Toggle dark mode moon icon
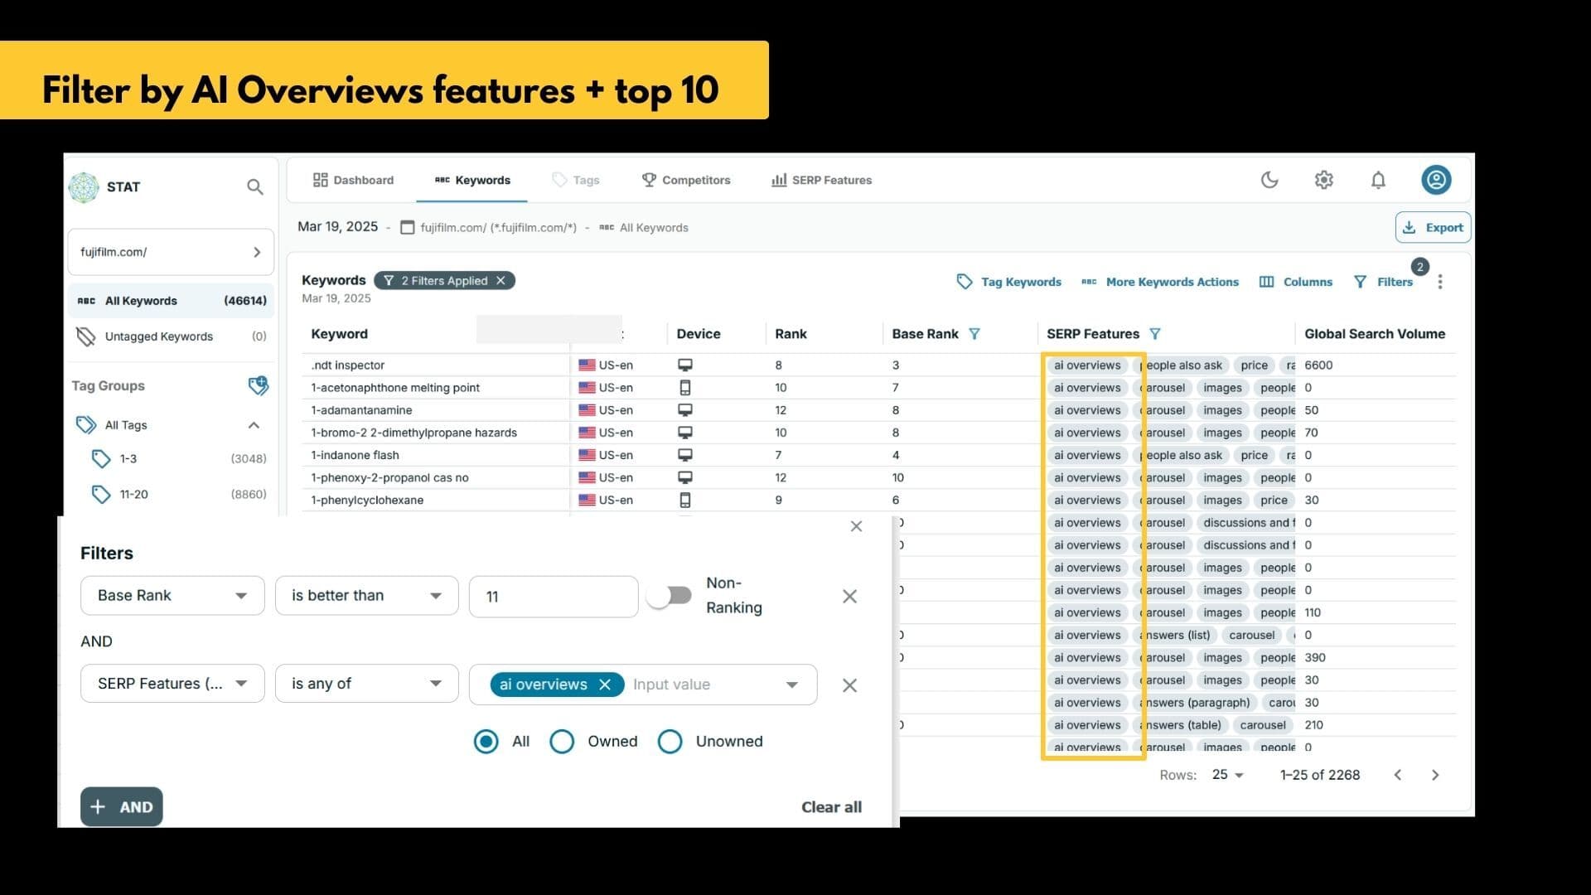1591x895 pixels. click(1269, 180)
